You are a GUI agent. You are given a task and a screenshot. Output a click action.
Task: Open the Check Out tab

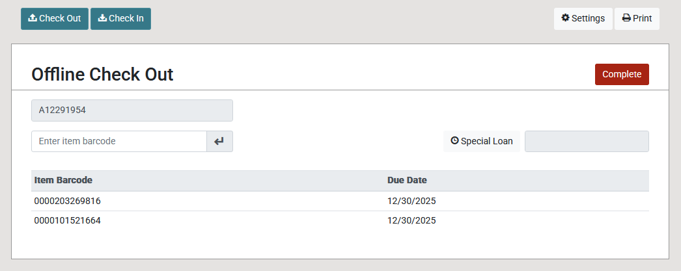pyautogui.click(x=55, y=19)
